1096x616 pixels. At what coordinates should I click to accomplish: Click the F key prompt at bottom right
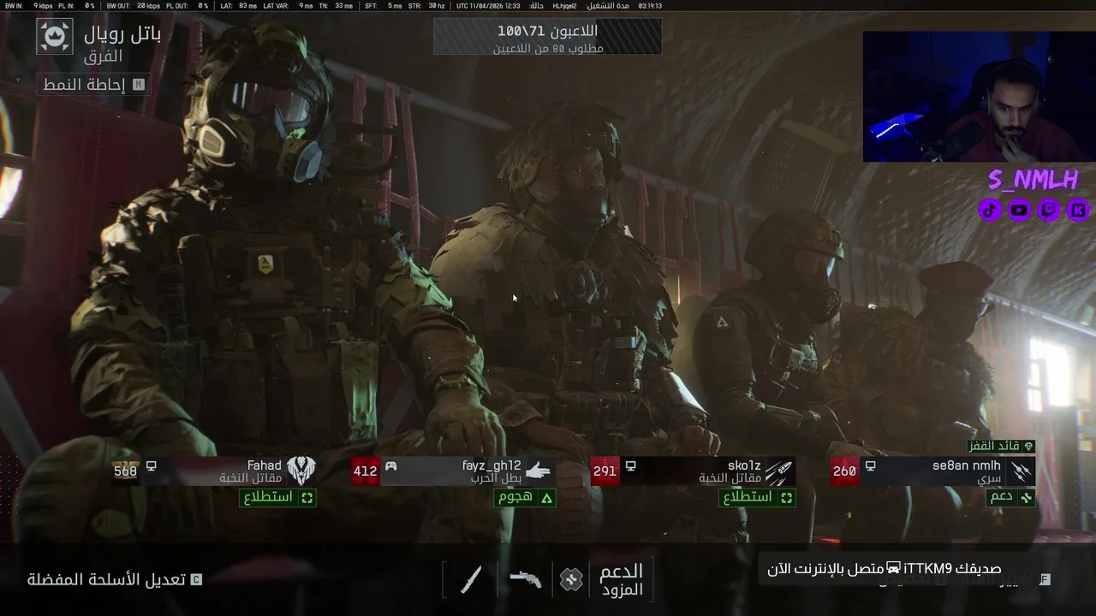(1045, 579)
